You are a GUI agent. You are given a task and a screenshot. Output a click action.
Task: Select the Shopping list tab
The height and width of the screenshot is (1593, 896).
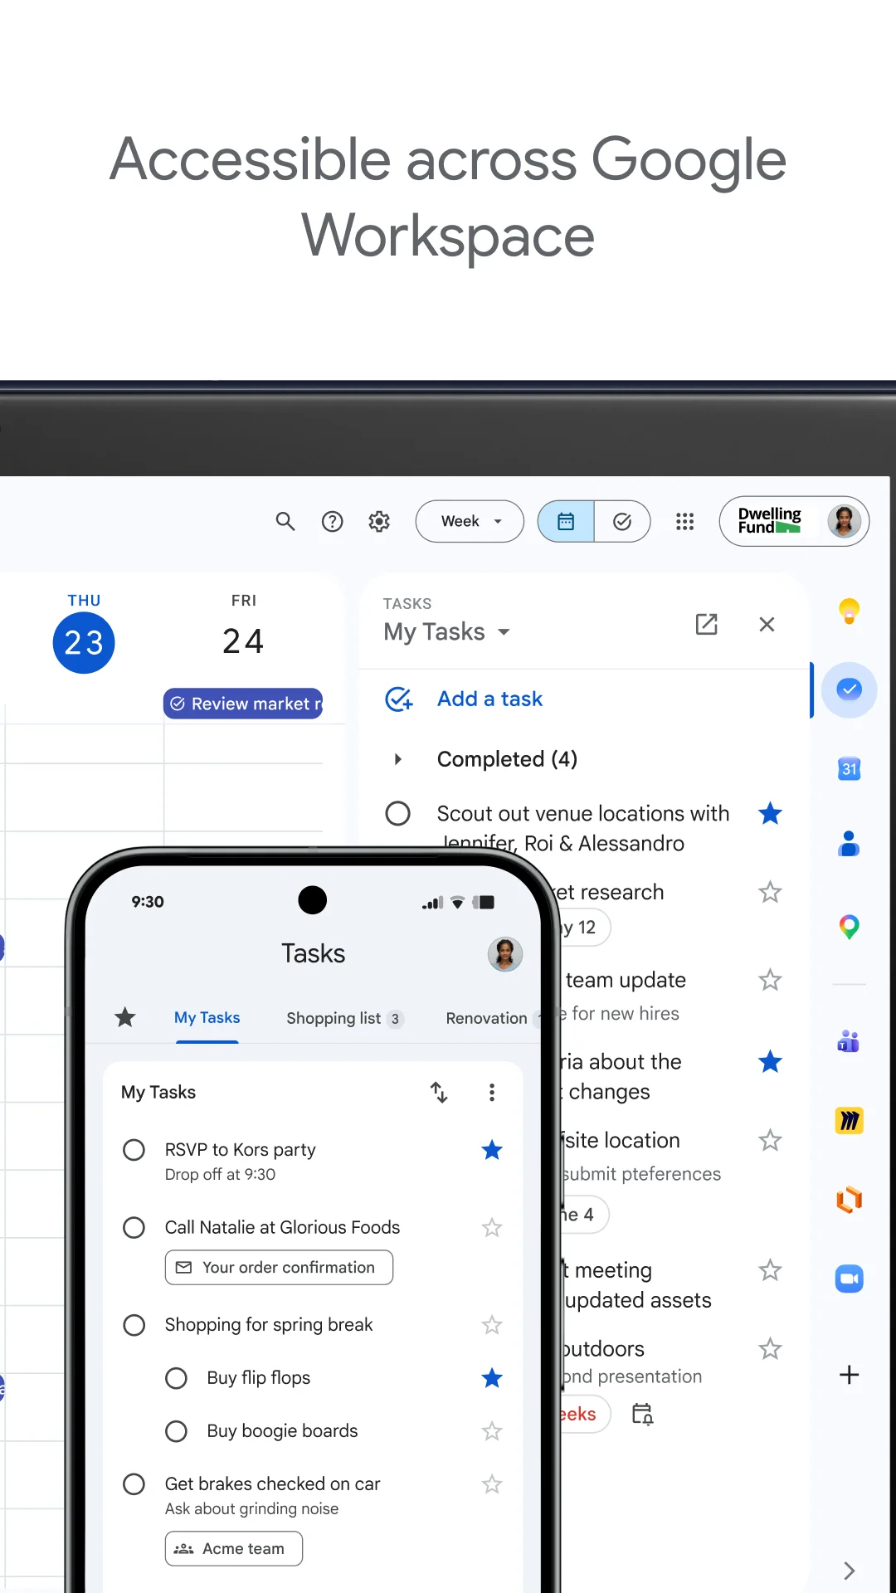point(344,1018)
